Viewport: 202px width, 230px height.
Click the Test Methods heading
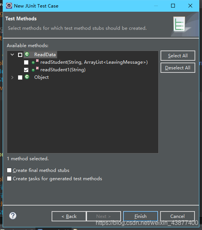click(21, 18)
